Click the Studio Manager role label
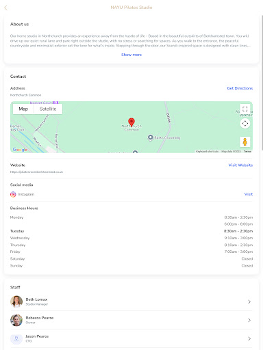 [x=37, y=304]
